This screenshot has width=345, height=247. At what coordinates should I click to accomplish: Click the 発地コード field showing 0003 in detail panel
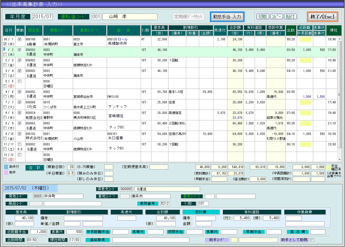click(38, 196)
